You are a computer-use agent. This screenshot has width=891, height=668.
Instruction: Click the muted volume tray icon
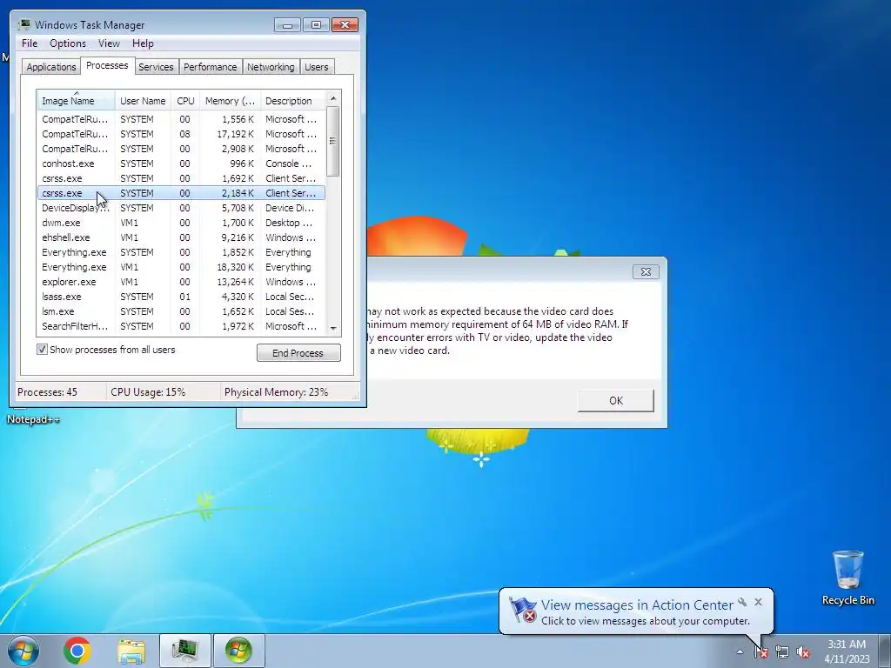(803, 652)
